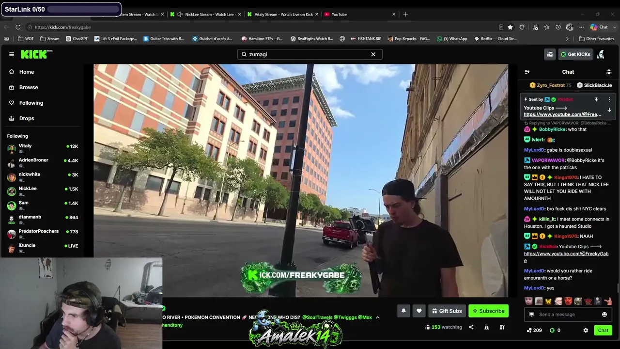620x349 pixels.
Task: Open the FISHTANK.RIP bookmark
Action: [x=365, y=39]
